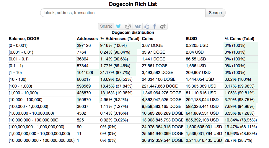The image size is (269, 148).
Task: Click the 36,812,359,544 DOGE coins cell
Action: pos(163,140)
